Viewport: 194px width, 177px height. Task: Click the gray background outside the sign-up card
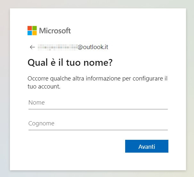click(x=5, y=96)
